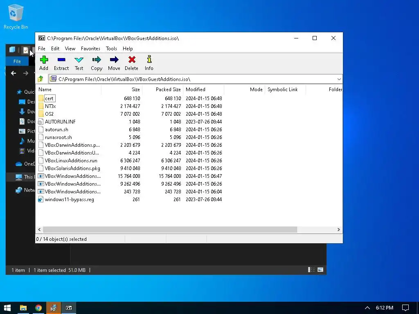The width and height of the screenshot is (419, 314).
Task: Select the autorun.sh file icon
Action: click(41, 130)
